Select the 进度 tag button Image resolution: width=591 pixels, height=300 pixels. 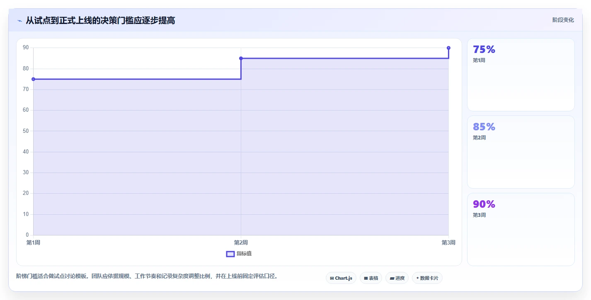pyautogui.click(x=397, y=278)
